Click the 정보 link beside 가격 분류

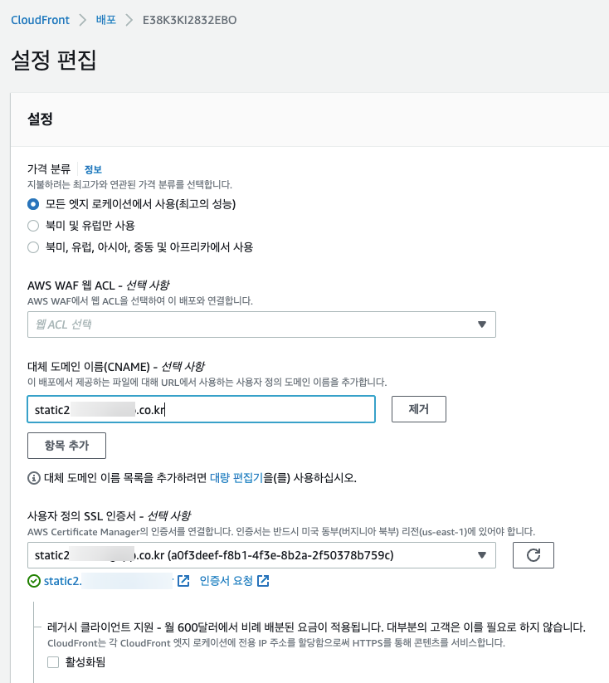(93, 169)
